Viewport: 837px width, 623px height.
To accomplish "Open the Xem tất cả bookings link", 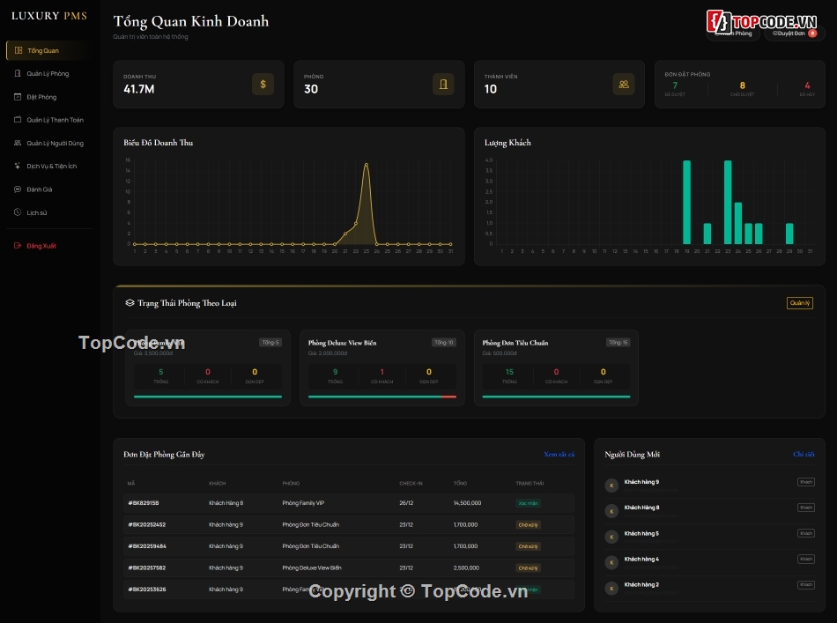I will point(559,455).
